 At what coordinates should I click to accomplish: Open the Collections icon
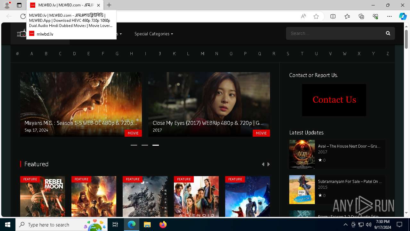[361, 16]
